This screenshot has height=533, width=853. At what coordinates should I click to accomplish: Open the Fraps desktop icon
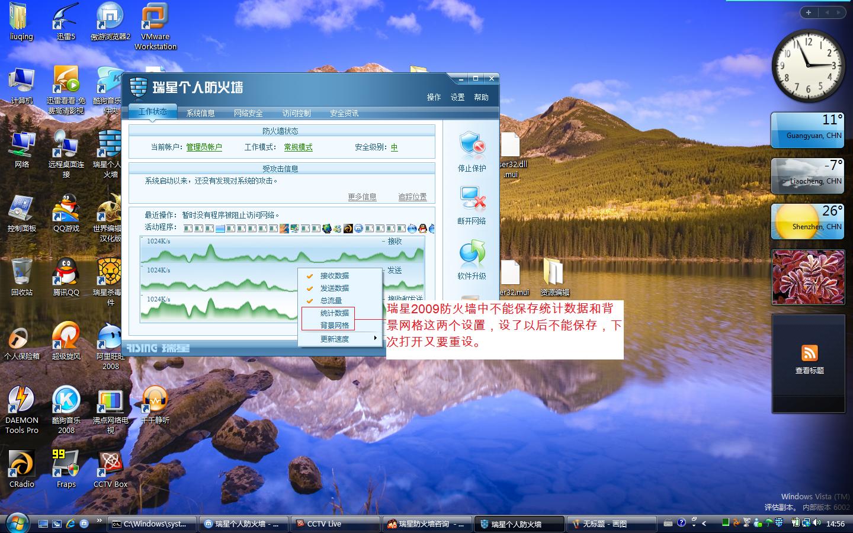pyautogui.click(x=66, y=469)
